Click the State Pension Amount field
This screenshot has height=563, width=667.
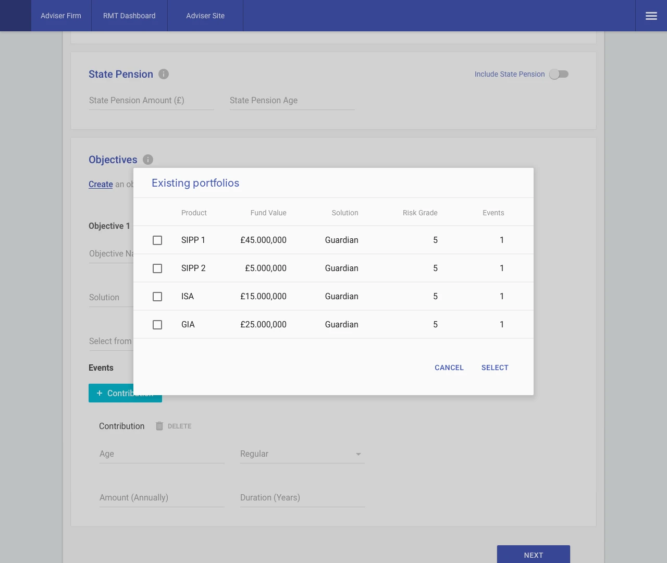tap(151, 101)
